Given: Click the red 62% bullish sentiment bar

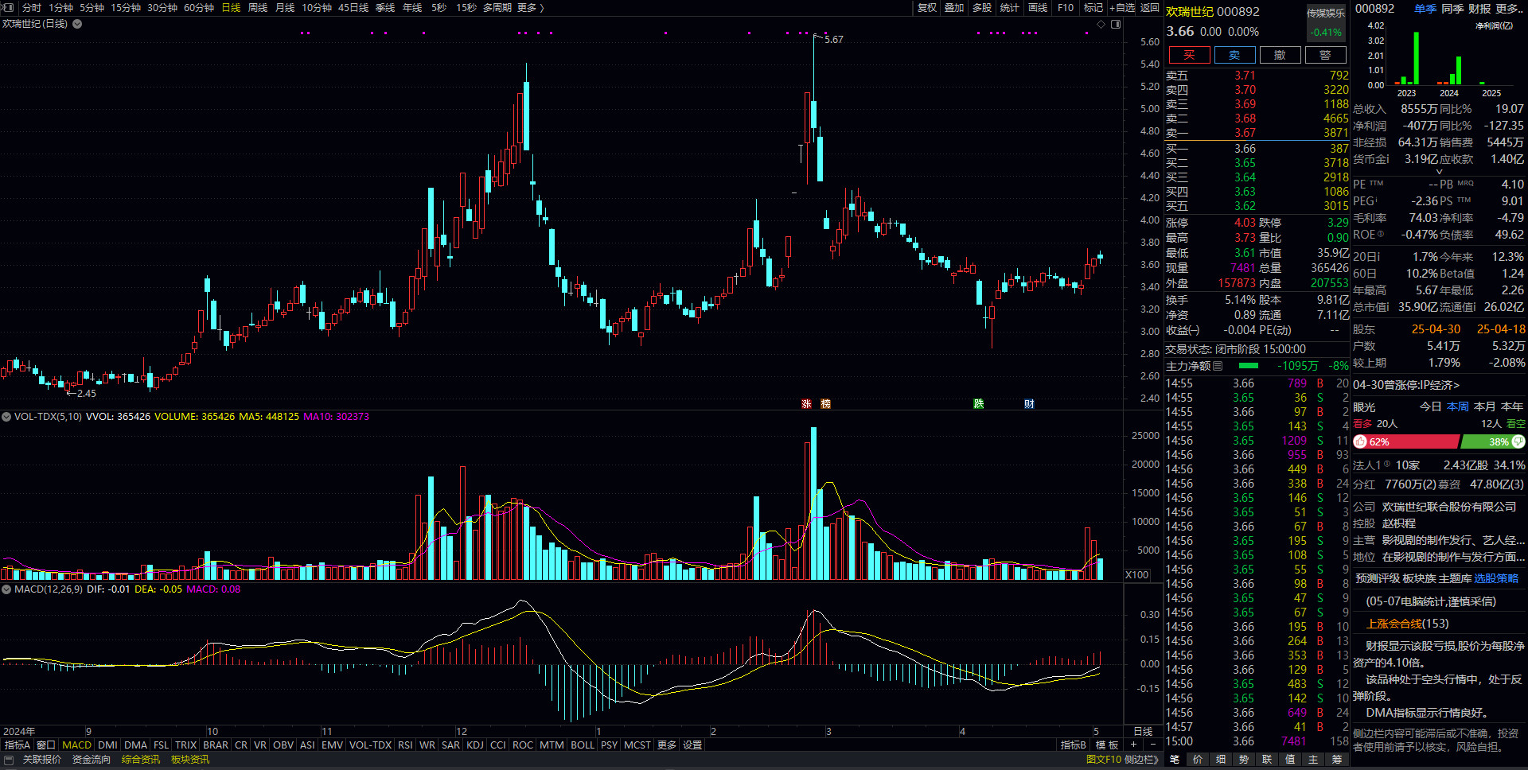Looking at the screenshot, I should [x=1406, y=441].
